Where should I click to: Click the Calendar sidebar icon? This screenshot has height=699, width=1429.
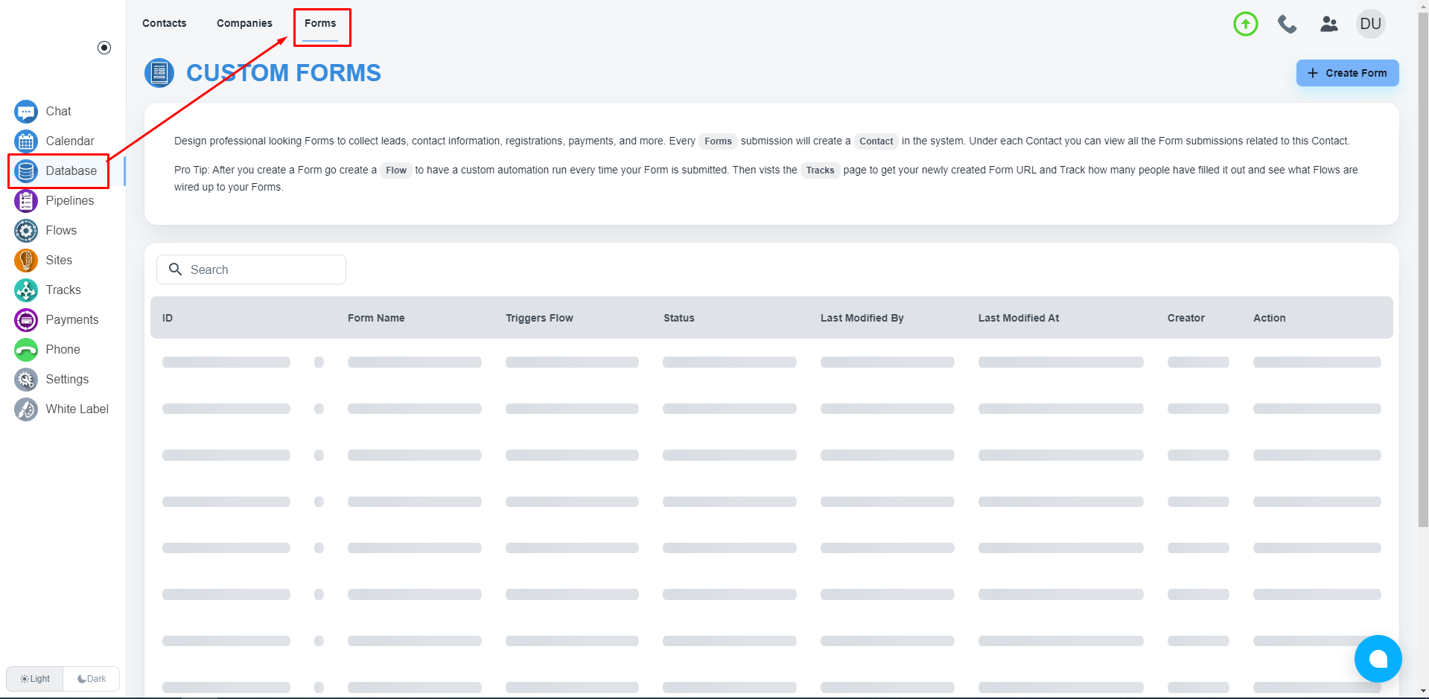click(26, 141)
